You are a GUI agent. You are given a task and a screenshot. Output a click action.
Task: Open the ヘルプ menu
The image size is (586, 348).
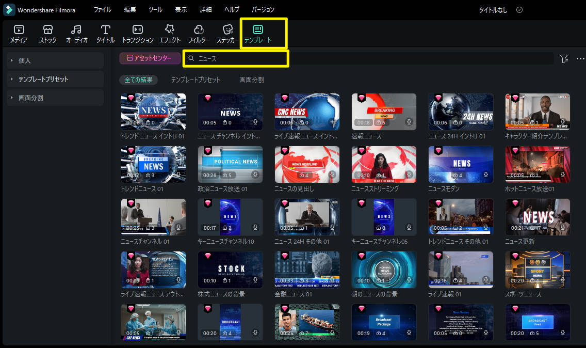[232, 10]
